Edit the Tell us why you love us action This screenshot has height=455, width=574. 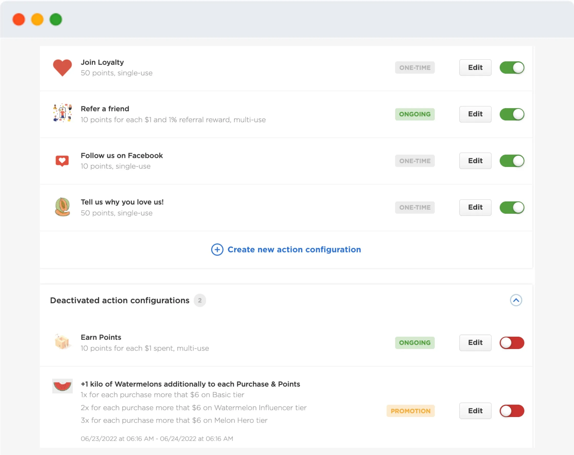[475, 207]
